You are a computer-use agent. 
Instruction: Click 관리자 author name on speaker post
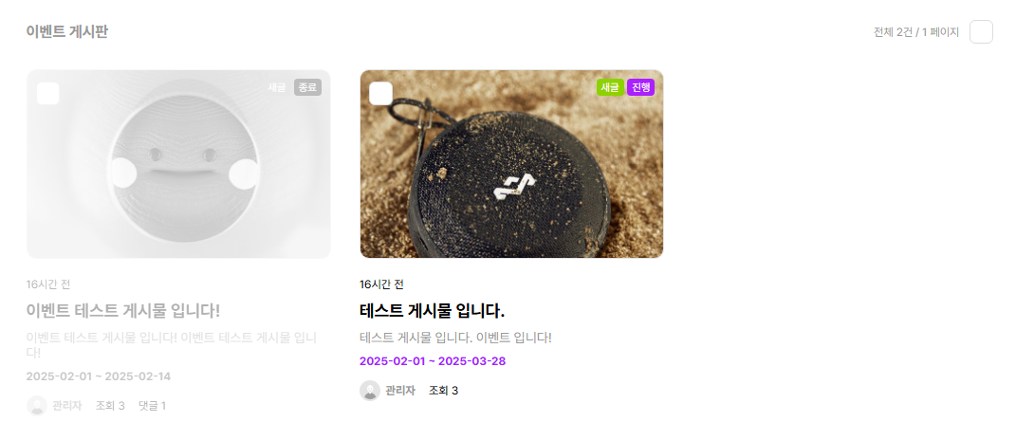(400, 390)
